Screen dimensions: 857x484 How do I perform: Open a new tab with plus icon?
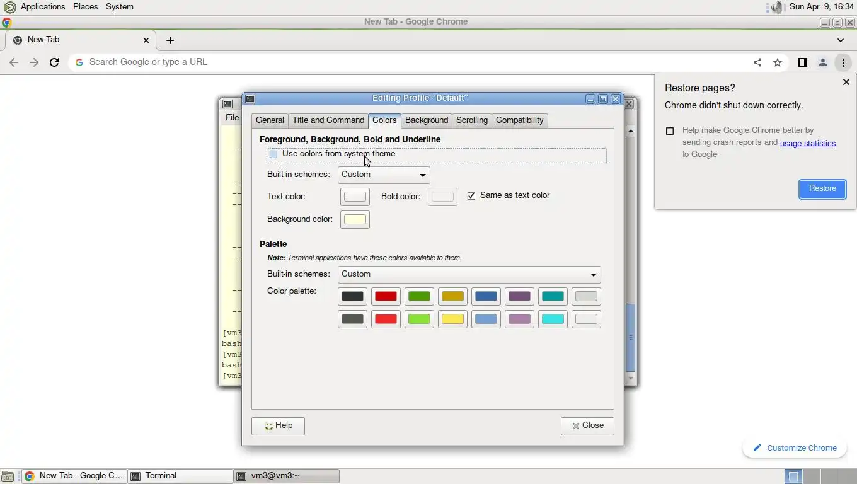click(170, 40)
